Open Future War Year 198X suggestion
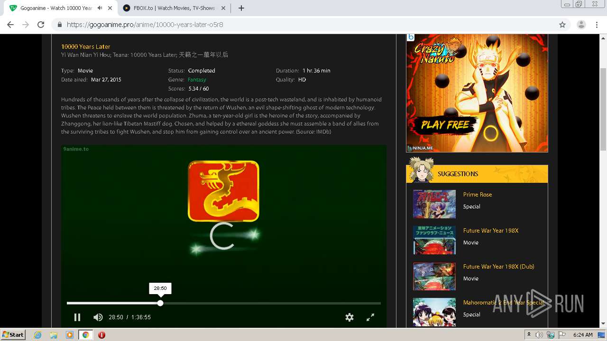The image size is (607, 341). [x=491, y=231]
